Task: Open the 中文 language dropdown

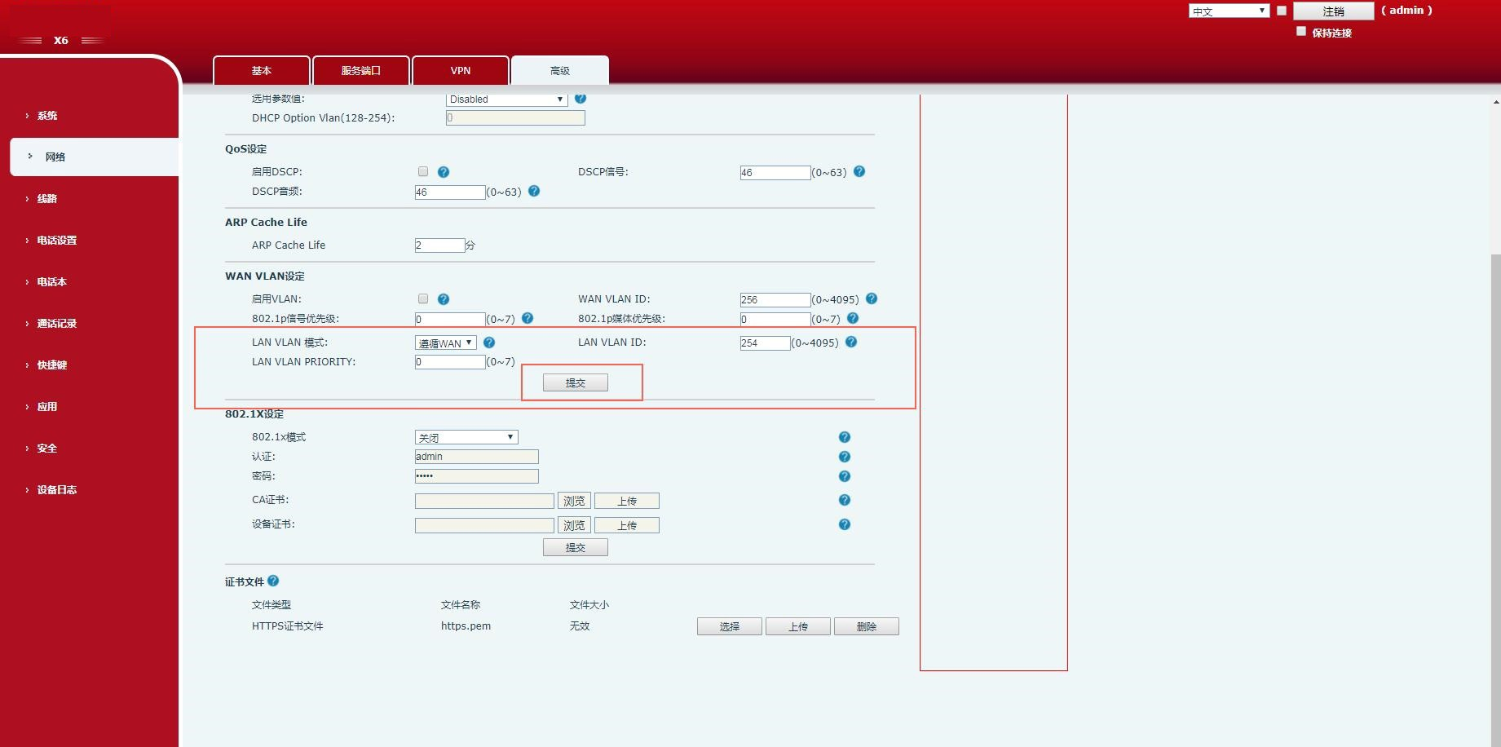Action: [x=1228, y=10]
